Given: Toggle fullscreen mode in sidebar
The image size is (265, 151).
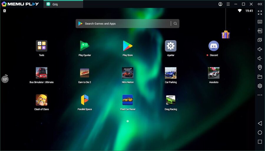Looking at the screenshot, I should click(x=260, y=12).
